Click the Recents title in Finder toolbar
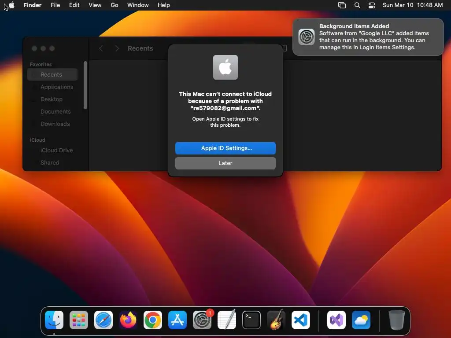Image resolution: width=451 pixels, height=338 pixels. click(x=140, y=48)
